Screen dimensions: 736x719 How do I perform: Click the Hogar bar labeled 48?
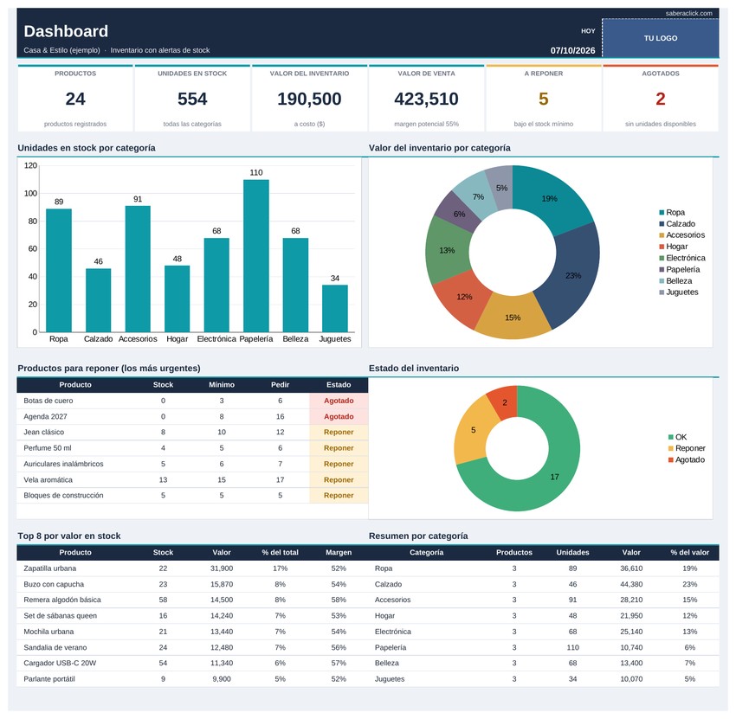click(x=177, y=299)
